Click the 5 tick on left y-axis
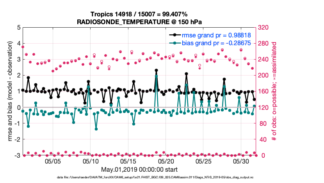This screenshot has height=183, width=324. (x=18, y=28)
